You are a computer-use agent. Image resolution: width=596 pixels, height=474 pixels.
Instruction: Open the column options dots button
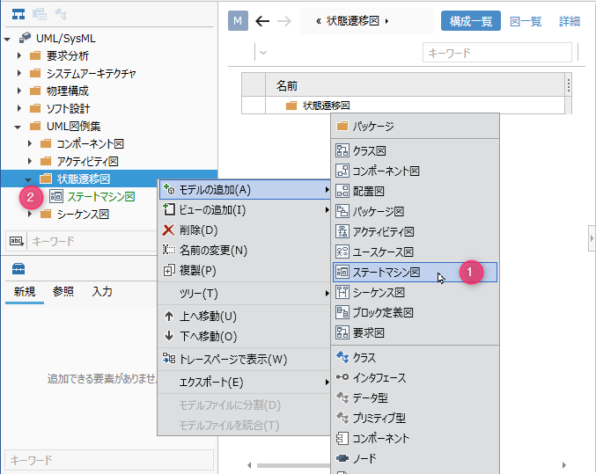click(x=568, y=85)
